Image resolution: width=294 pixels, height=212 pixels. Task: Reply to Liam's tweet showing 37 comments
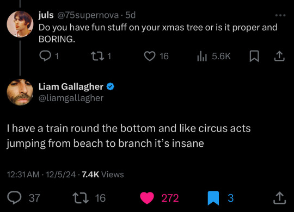[x=14, y=198]
